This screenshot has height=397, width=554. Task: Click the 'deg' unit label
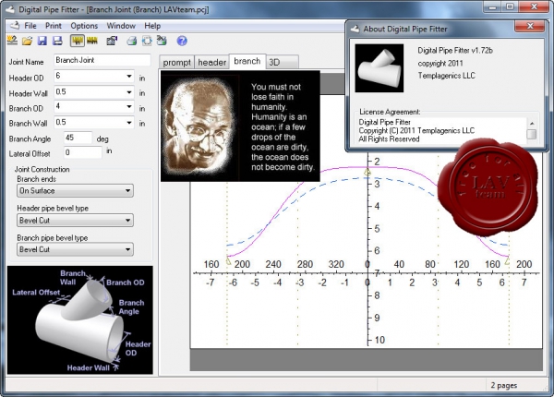[102, 139]
